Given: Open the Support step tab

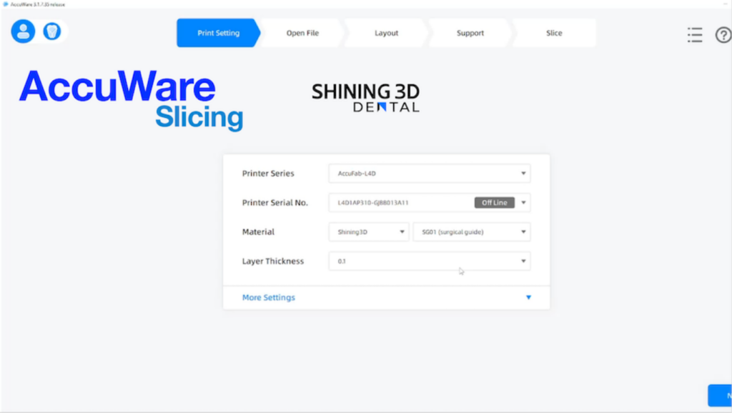Looking at the screenshot, I should (x=470, y=33).
